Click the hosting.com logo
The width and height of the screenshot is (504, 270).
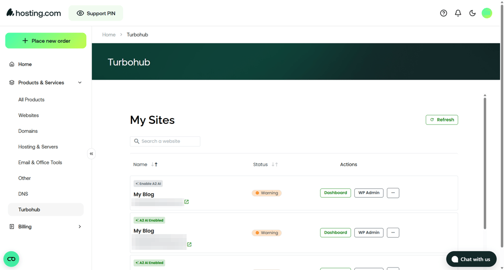(x=34, y=13)
